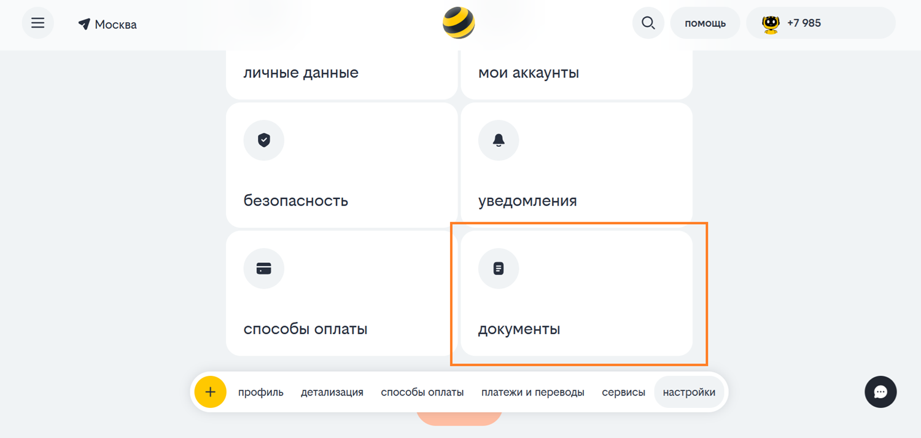Click the bee avatar icon
921x438 pixels.
(771, 23)
